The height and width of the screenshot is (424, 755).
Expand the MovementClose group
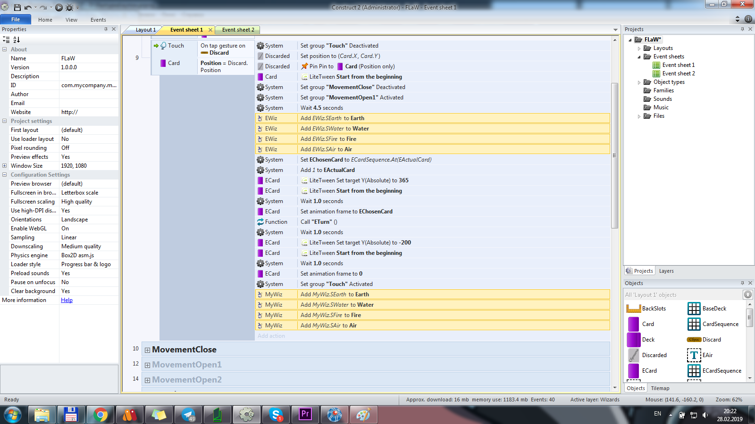click(147, 350)
